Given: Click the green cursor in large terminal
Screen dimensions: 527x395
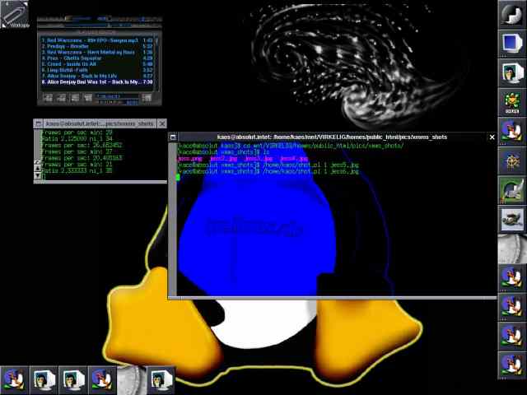Looking at the screenshot, I should [178, 178].
